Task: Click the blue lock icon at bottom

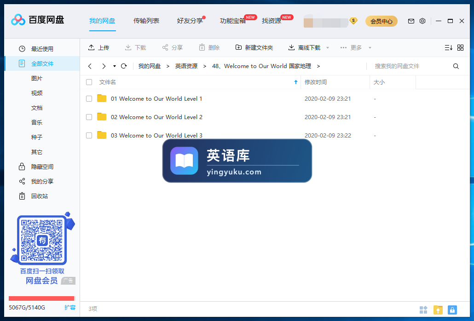Action: coord(452,310)
